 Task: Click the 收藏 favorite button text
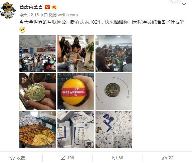pyautogui.click(x=21, y=158)
